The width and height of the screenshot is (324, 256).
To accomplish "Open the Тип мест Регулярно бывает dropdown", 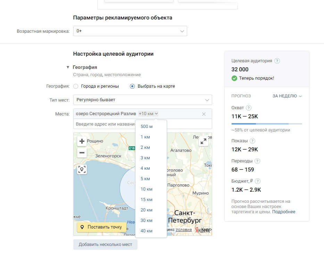I will [143, 100].
